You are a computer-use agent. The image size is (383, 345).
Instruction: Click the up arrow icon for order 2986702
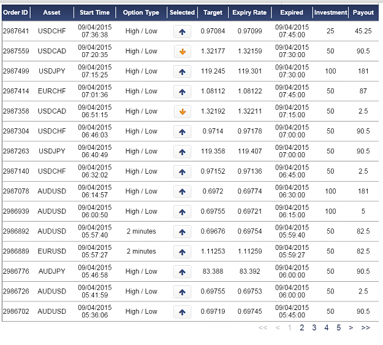point(182,312)
